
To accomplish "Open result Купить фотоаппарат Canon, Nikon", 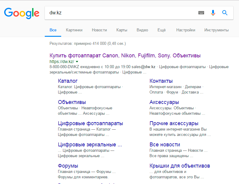I will point(125,56).
